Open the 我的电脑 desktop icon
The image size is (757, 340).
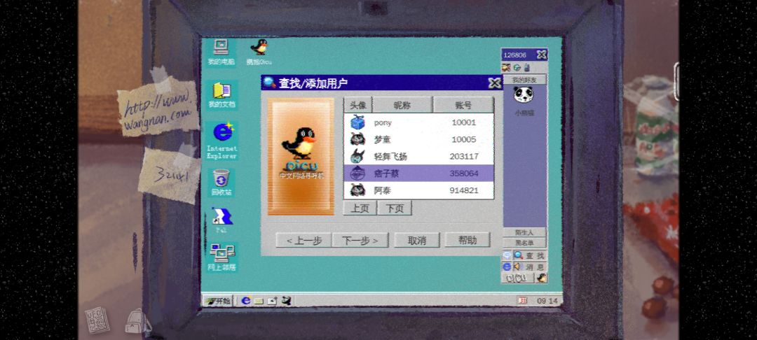click(x=221, y=52)
